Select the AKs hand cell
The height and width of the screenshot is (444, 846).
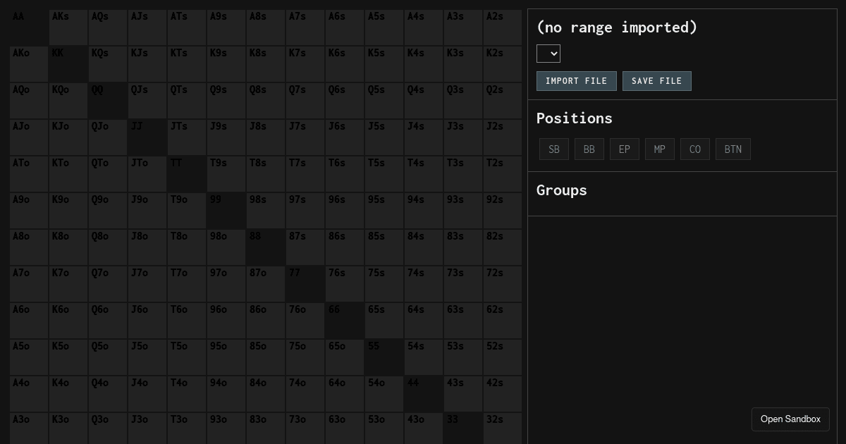pos(68,27)
